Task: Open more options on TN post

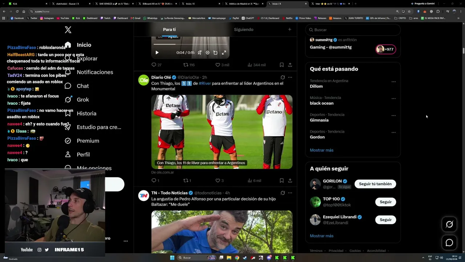Action: click(290, 193)
